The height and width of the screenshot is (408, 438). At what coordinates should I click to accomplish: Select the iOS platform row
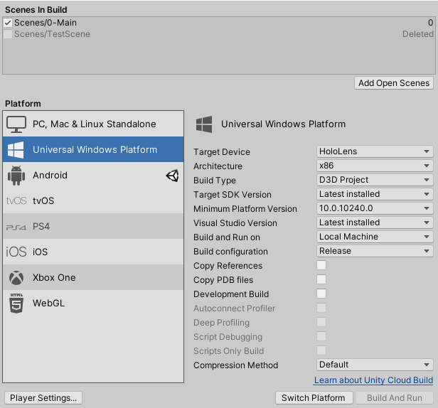[93, 252]
